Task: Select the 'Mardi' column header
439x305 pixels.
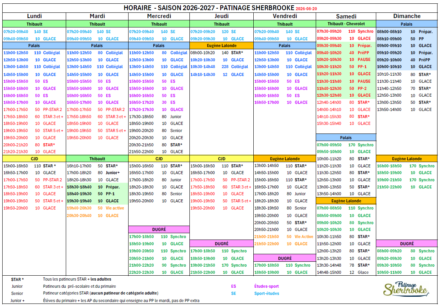Action: pos(97,16)
